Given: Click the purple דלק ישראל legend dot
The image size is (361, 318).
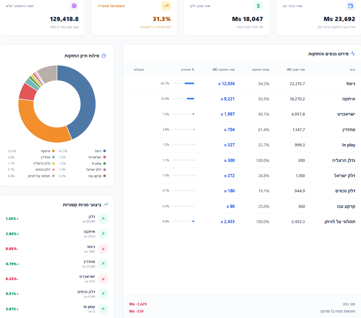Looking at the screenshot, I should point(105,169).
